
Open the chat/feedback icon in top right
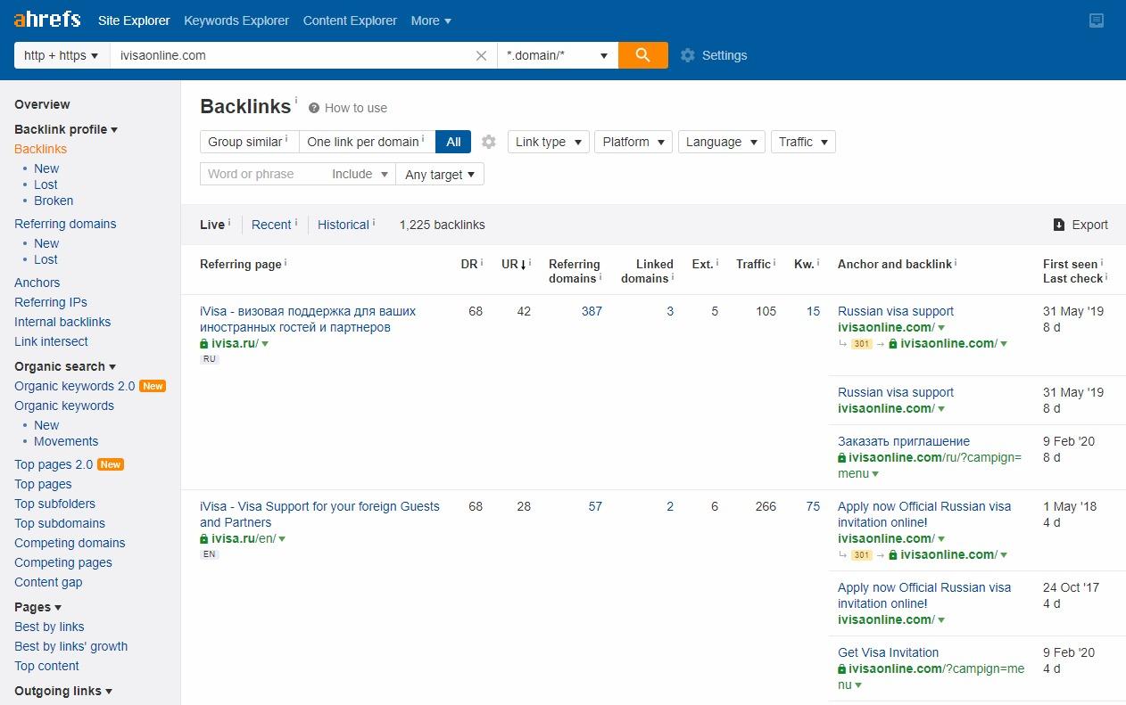[x=1097, y=20]
